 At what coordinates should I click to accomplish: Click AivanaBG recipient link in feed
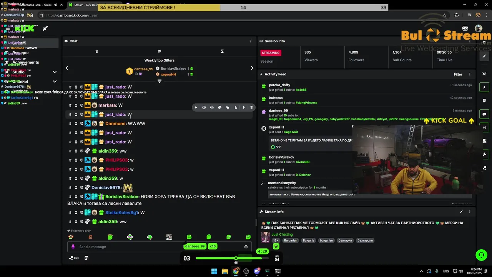point(303,162)
